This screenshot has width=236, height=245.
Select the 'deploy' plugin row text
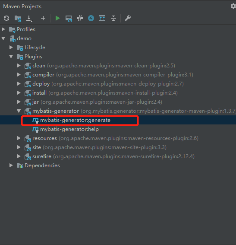[108, 84]
